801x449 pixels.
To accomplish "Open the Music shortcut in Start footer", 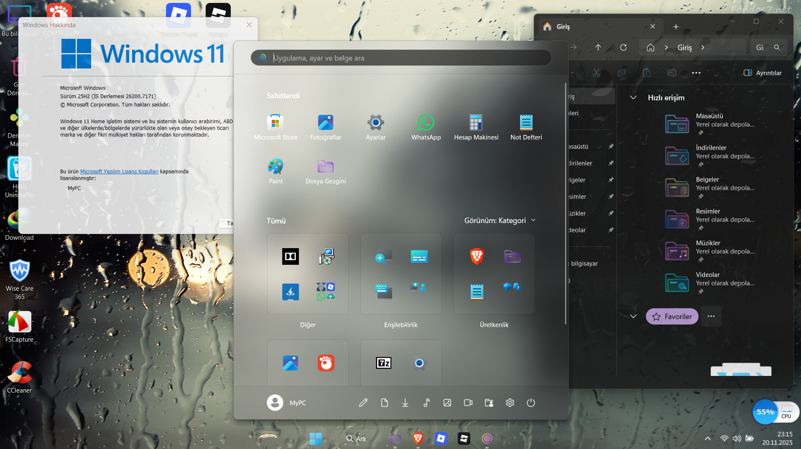I will click(426, 403).
